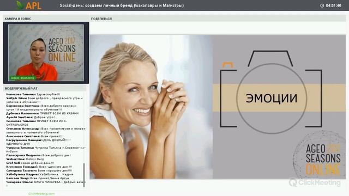Select chat message ДЕНЬ ДОБРЫЙ!!!!!

[38, 142]
